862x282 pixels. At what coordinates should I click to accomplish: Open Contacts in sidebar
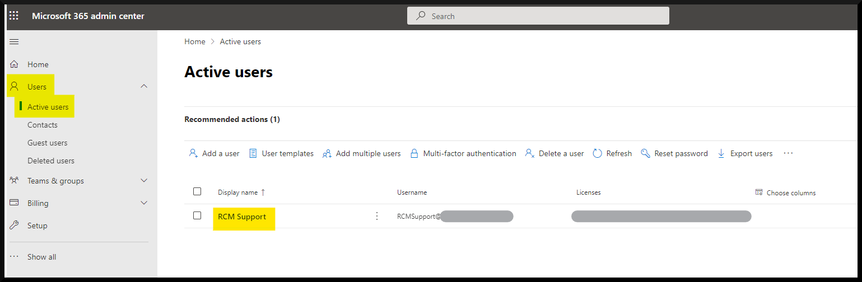(x=43, y=125)
